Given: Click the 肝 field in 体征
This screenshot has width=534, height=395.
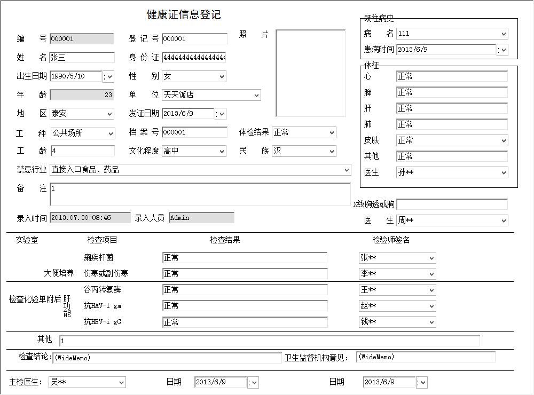Looking at the screenshot, I should [x=452, y=108].
